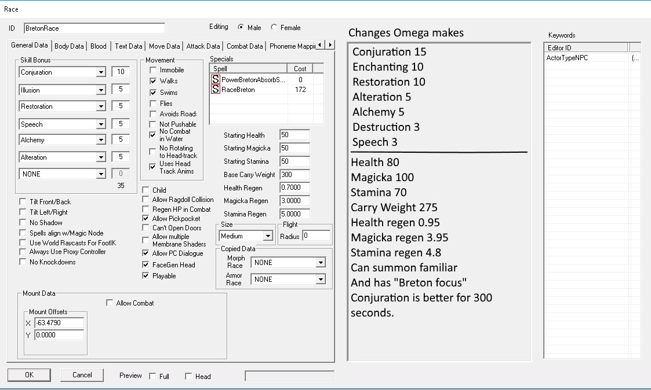Open the Morph Race dropdown
The width and height of the screenshot is (651, 390).
pos(321,263)
